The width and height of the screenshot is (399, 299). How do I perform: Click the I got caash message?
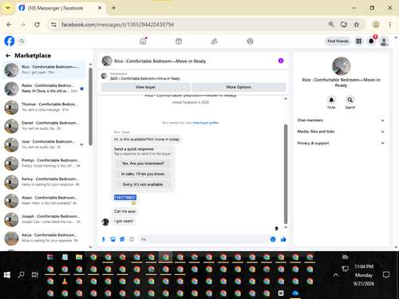[124, 221]
